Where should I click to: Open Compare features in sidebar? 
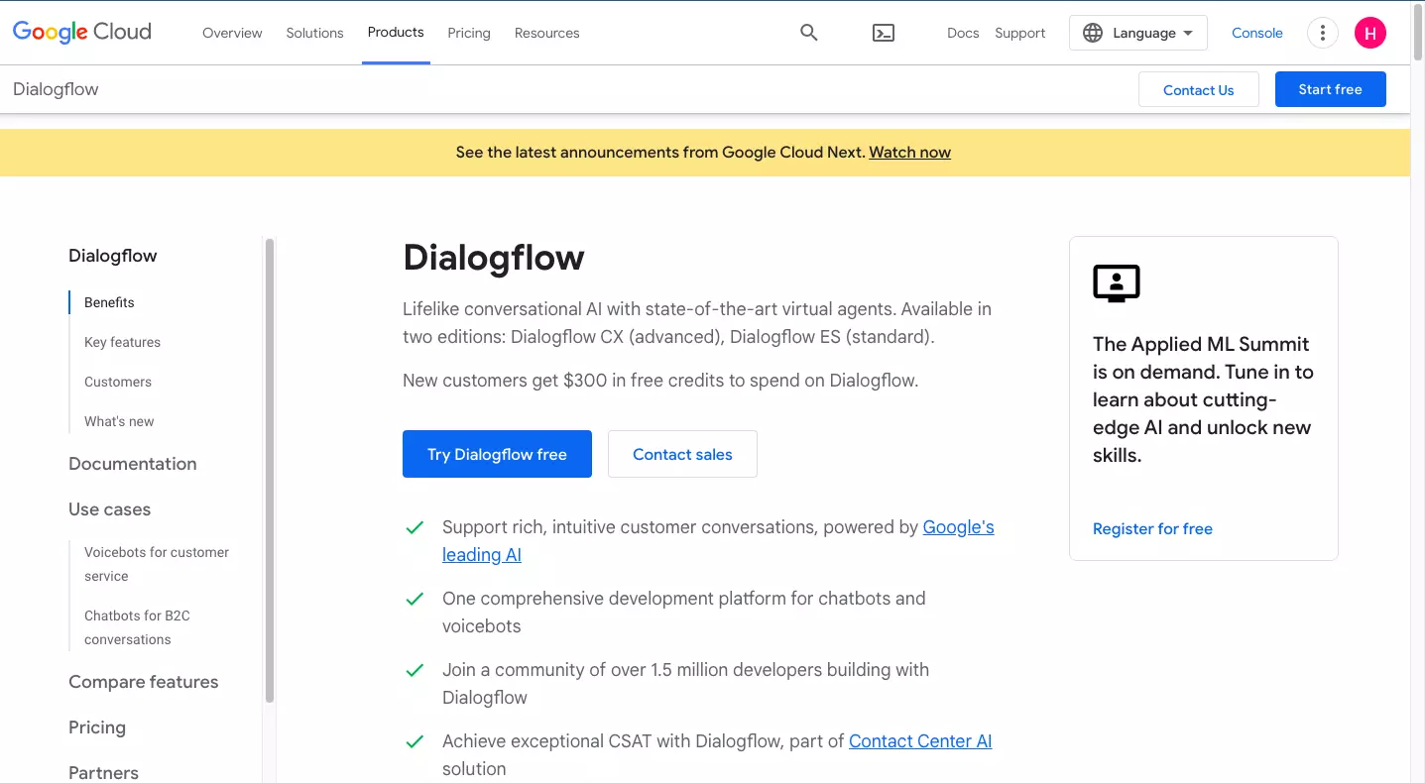coord(144,682)
